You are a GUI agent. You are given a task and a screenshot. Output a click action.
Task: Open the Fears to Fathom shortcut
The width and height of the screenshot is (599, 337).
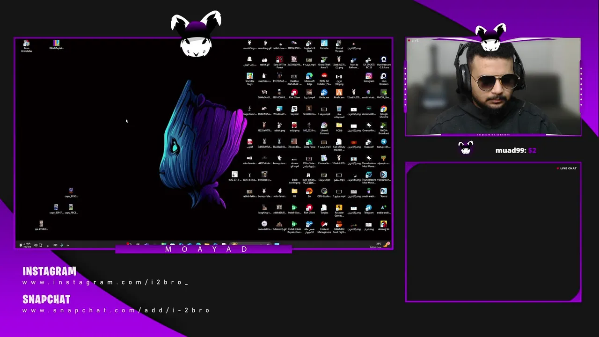click(x=354, y=63)
